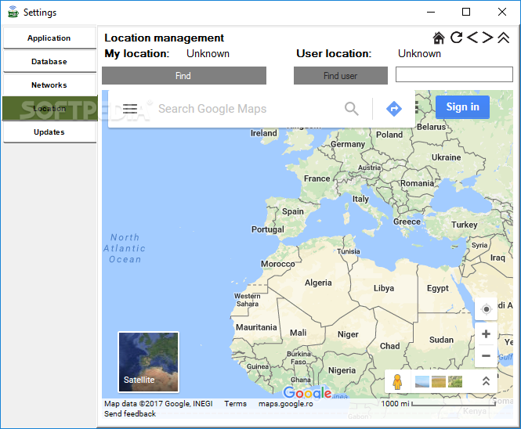
Task: Click the Egypt label on map
Action: [x=438, y=288]
